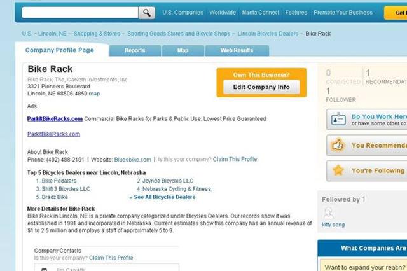This screenshot has width=407, height=271.
Task: Click the gold star following icon
Action: [338, 170]
